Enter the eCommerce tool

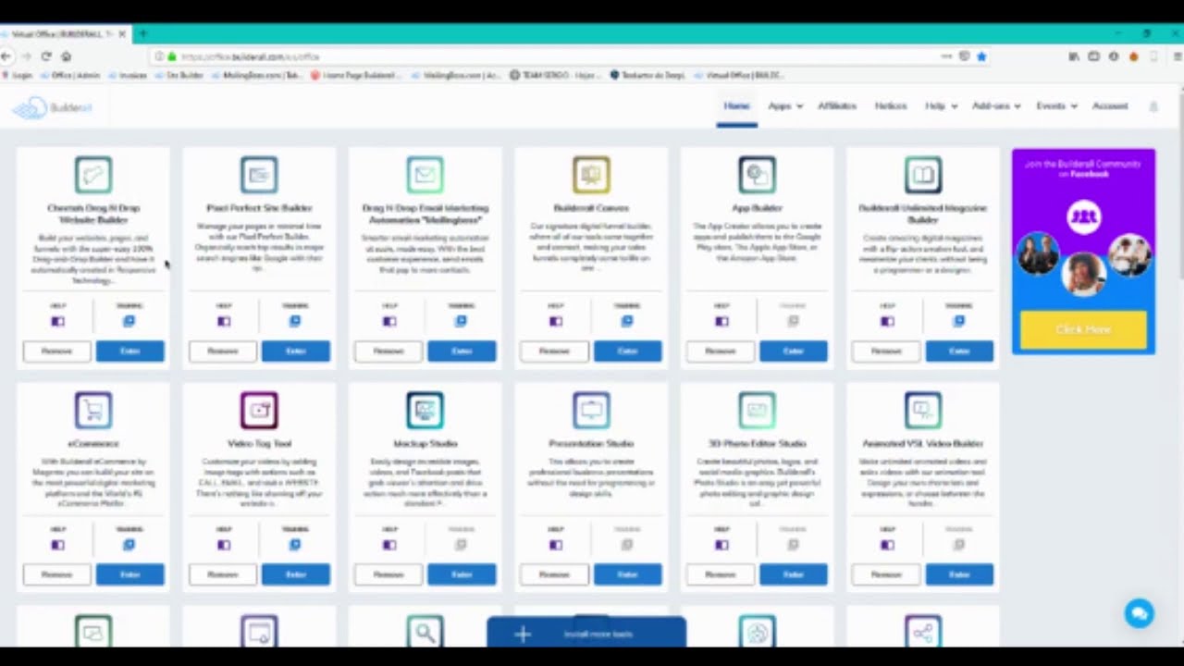coord(129,574)
